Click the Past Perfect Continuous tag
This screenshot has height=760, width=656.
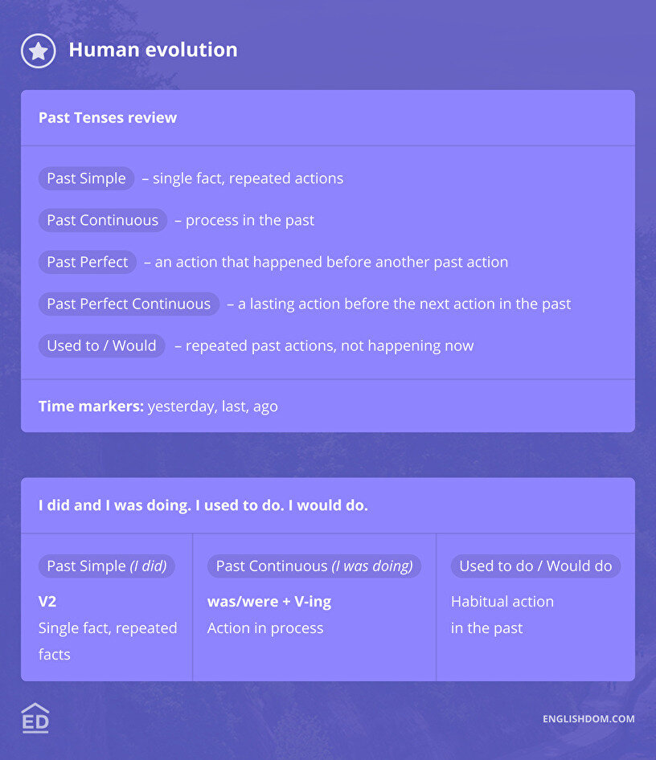pos(129,304)
